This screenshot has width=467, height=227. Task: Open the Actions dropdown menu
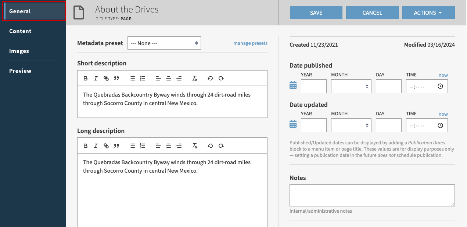point(428,12)
